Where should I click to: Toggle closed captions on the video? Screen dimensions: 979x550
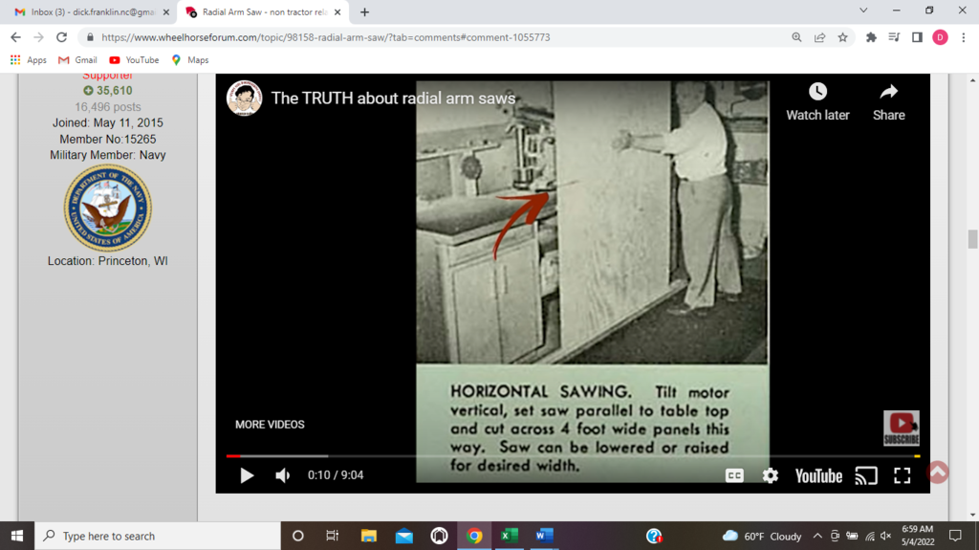tap(734, 475)
